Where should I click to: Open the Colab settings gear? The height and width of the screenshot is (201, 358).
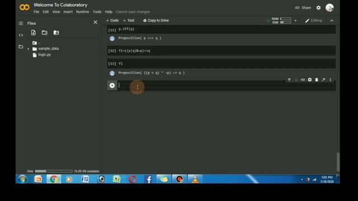(318, 8)
